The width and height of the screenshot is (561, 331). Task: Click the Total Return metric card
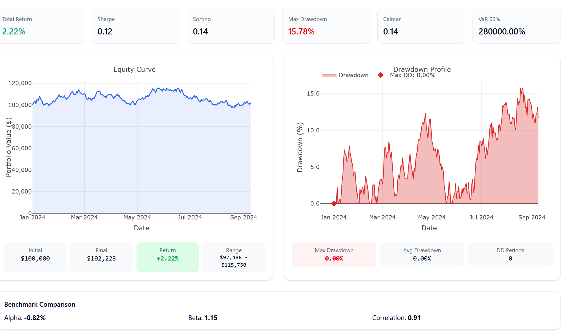point(42,26)
